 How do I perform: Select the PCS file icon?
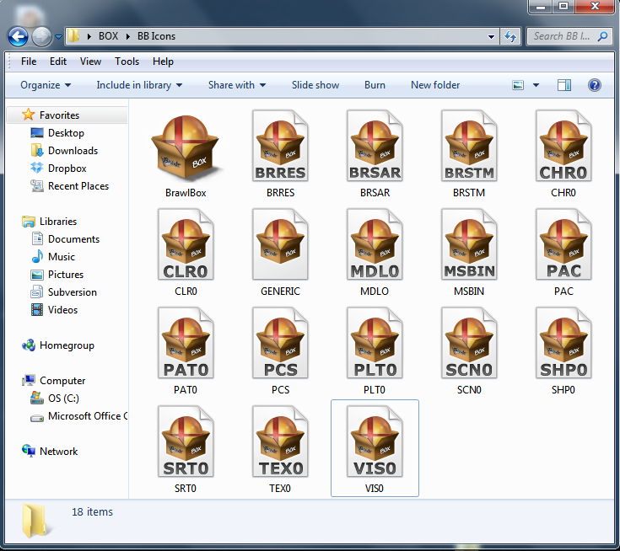(280, 343)
